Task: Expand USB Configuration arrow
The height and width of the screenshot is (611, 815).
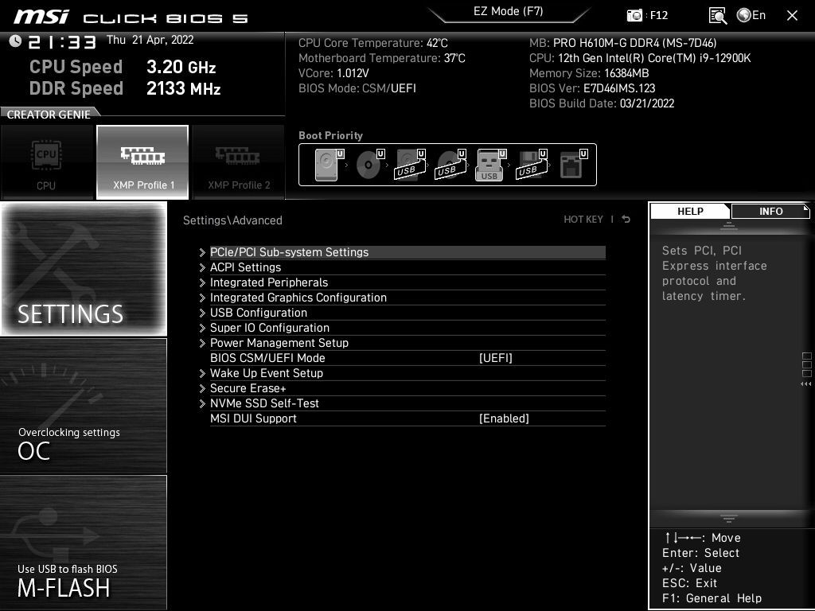Action: 202,313
